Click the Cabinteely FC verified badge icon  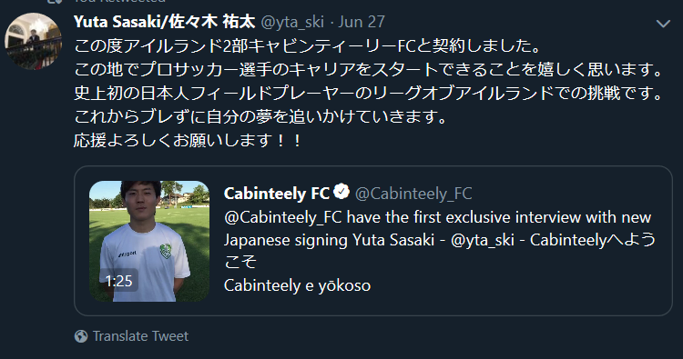pos(341,191)
